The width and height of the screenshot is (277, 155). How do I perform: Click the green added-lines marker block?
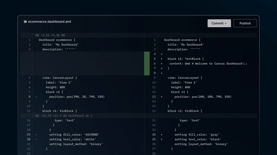pyautogui.click(x=147, y=63)
